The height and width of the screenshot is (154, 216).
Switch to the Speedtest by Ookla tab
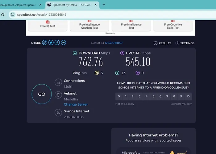pyautogui.click(x=72, y=5)
